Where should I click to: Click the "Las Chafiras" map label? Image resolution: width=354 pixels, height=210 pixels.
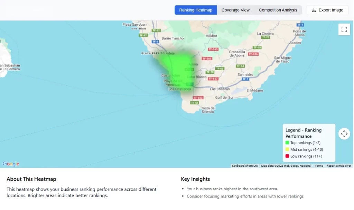pos(220,89)
